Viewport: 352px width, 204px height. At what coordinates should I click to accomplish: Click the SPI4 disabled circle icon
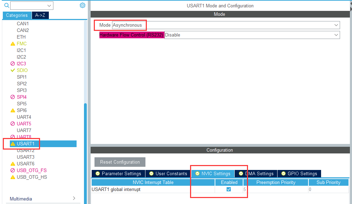pyautogui.click(x=13, y=97)
